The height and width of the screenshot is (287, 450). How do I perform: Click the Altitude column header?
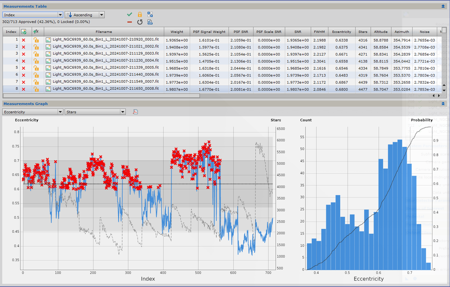click(x=381, y=32)
